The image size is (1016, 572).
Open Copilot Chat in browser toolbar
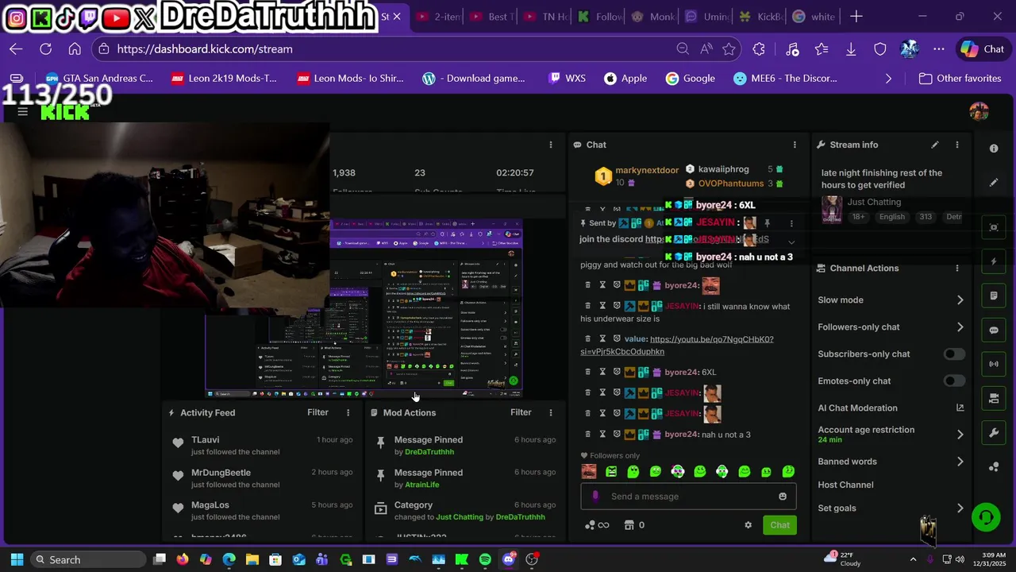(983, 49)
